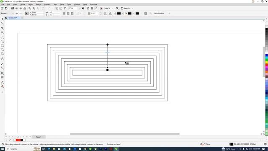Select the Shape tool in toolbox
This screenshot has width=268, height=151.
pos(2,23)
